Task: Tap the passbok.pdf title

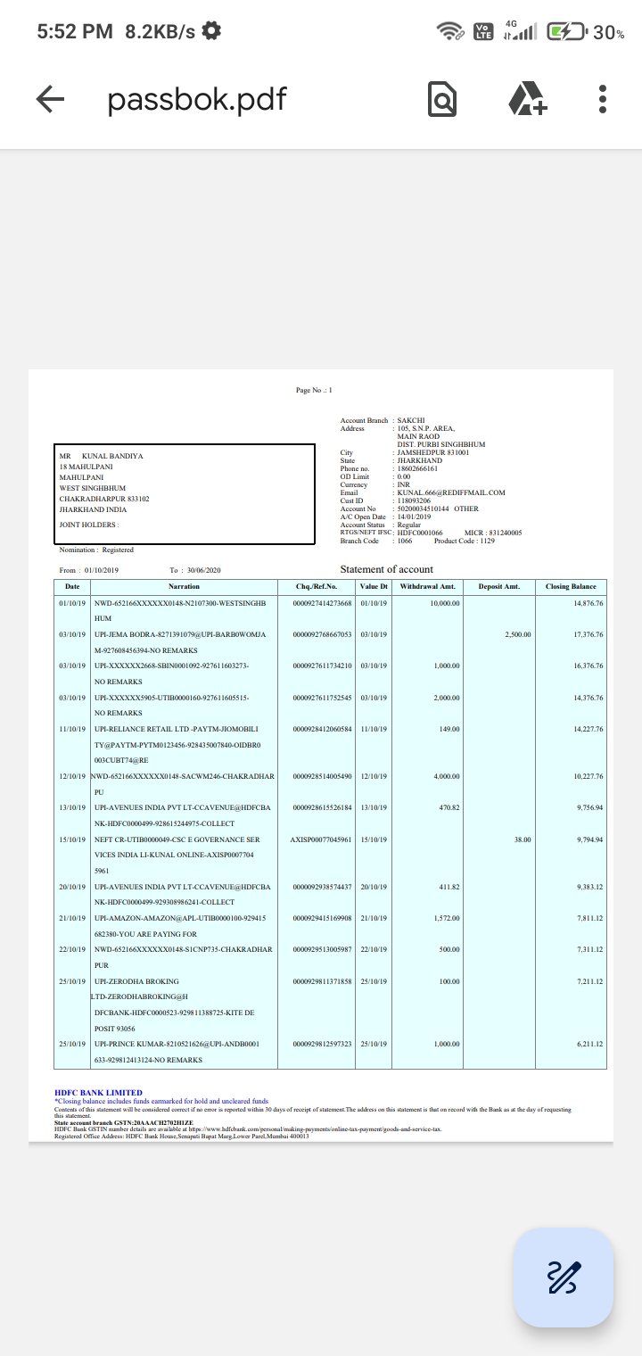Action: (x=197, y=100)
